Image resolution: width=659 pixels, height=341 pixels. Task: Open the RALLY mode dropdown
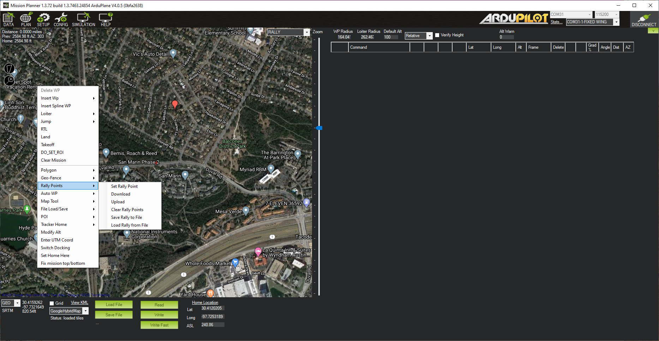[306, 32]
